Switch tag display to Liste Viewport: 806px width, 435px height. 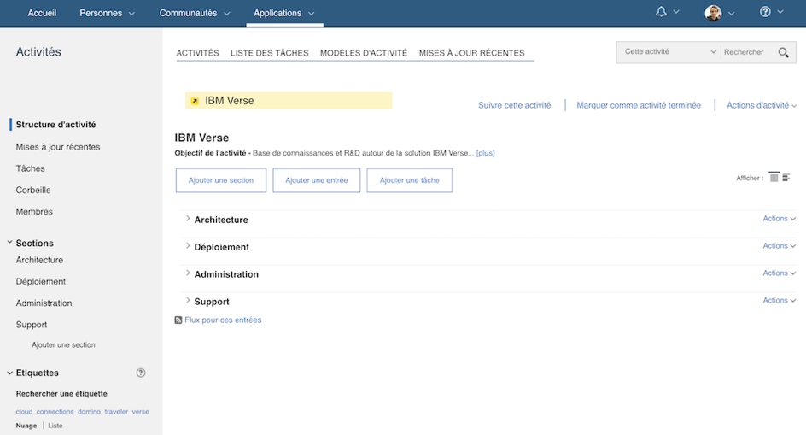tap(55, 426)
